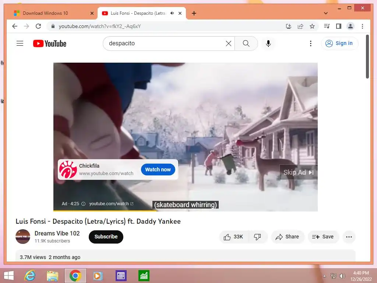The width and height of the screenshot is (377, 283).
Task: Open YouTube hamburger guide menu
Action: [20, 43]
